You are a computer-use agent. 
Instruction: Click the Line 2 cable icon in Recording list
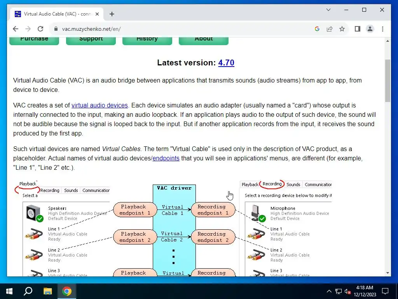coord(257,255)
